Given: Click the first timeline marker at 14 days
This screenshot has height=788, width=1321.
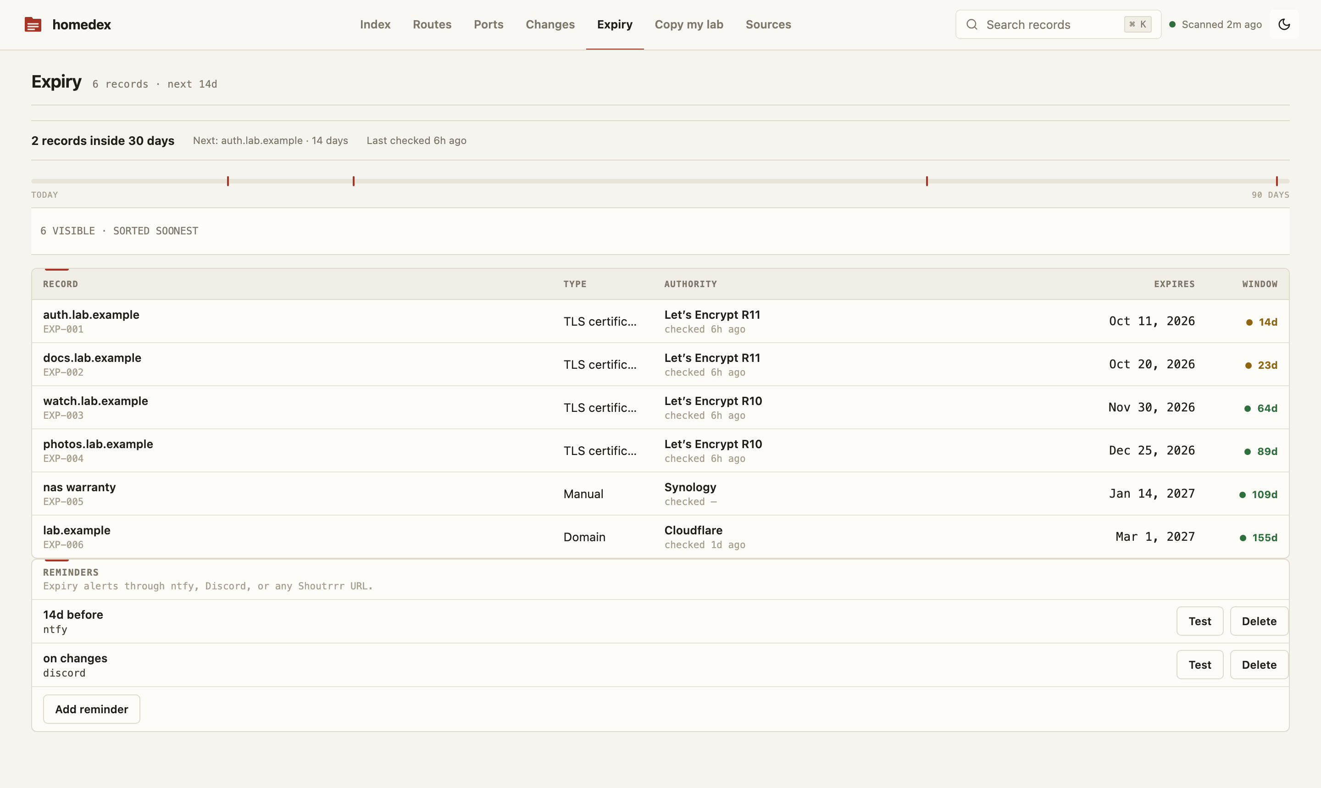Looking at the screenshot, I should pyautogui.click(x=228, y=181).
